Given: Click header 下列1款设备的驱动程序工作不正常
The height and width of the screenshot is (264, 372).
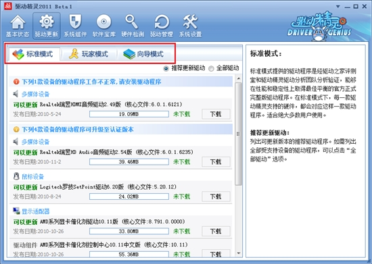Looking at the screenshot, I should point(91,82).
